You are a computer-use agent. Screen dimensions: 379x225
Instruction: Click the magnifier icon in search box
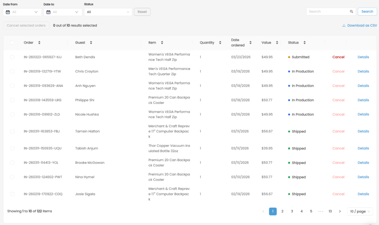tap(351, 12)
